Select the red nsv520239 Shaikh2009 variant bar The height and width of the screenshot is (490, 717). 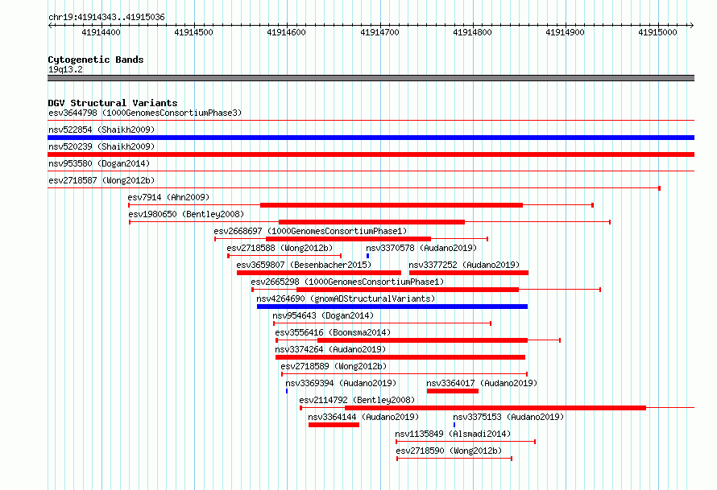click(371, 154)
